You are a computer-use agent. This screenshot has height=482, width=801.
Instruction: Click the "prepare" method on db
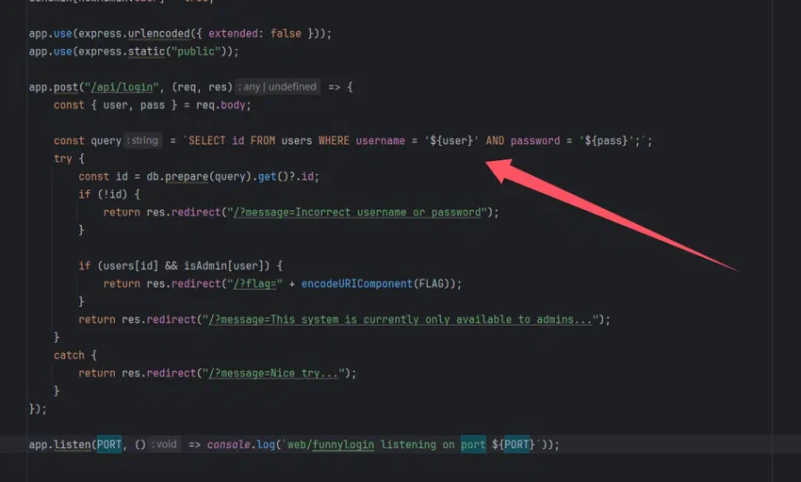pos(187,177)
